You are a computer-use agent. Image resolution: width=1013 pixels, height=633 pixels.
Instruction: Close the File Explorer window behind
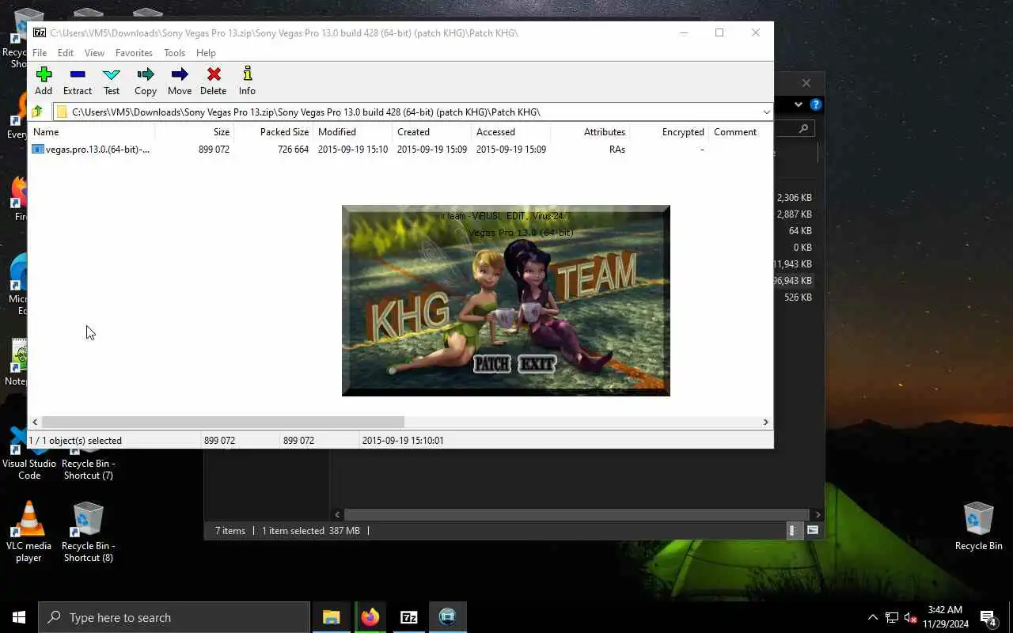806,82
